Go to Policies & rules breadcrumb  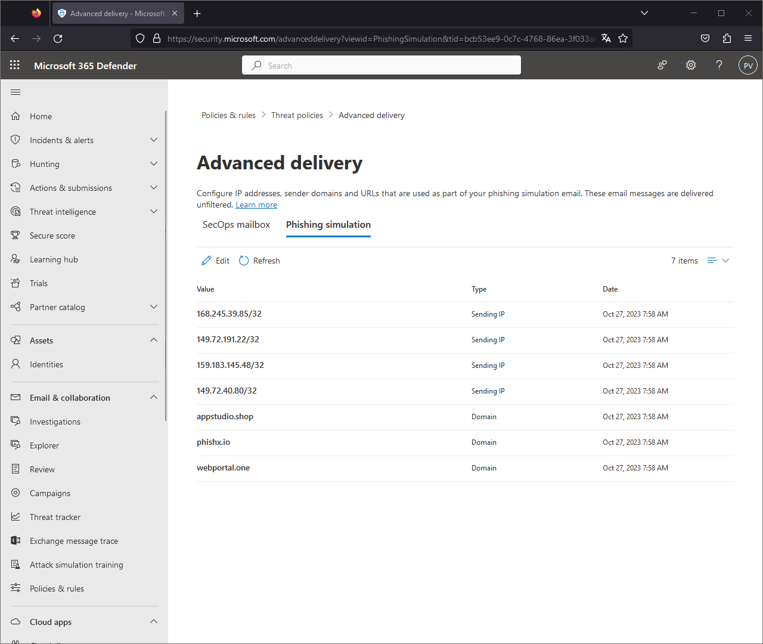228,115
